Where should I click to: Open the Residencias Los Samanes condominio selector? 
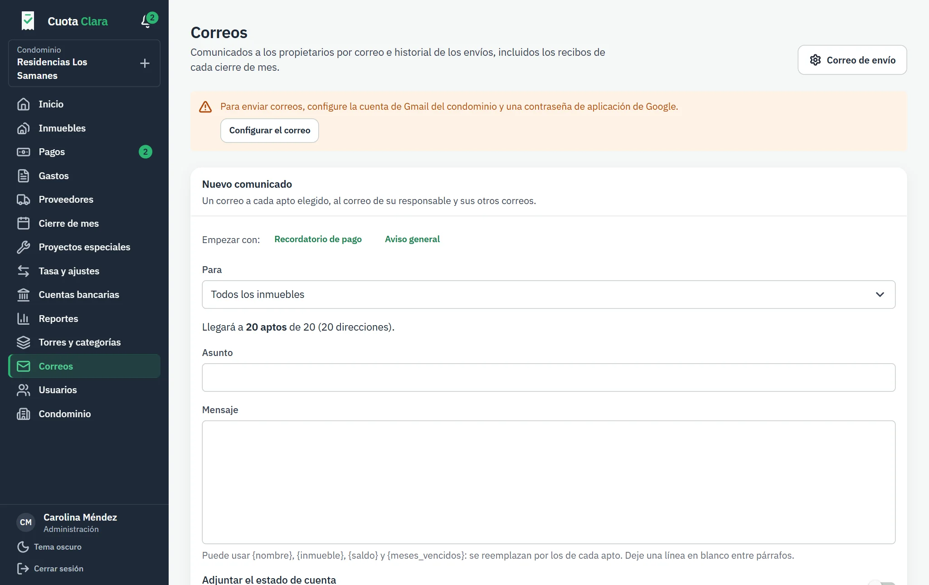pos(84,63)
